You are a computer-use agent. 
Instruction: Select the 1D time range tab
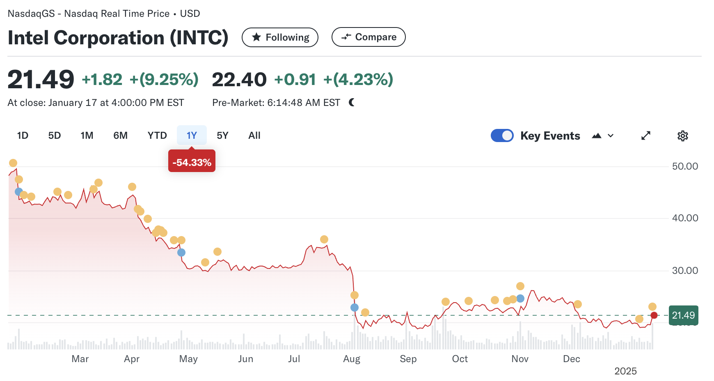(23, 135)
